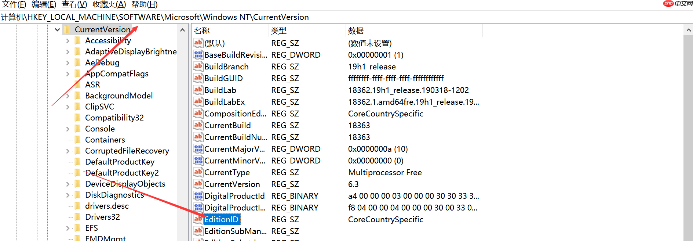Click the string icon beside BuildBranch
The height and width of the screenshot is (241, 693).
(x=198, y=66)
